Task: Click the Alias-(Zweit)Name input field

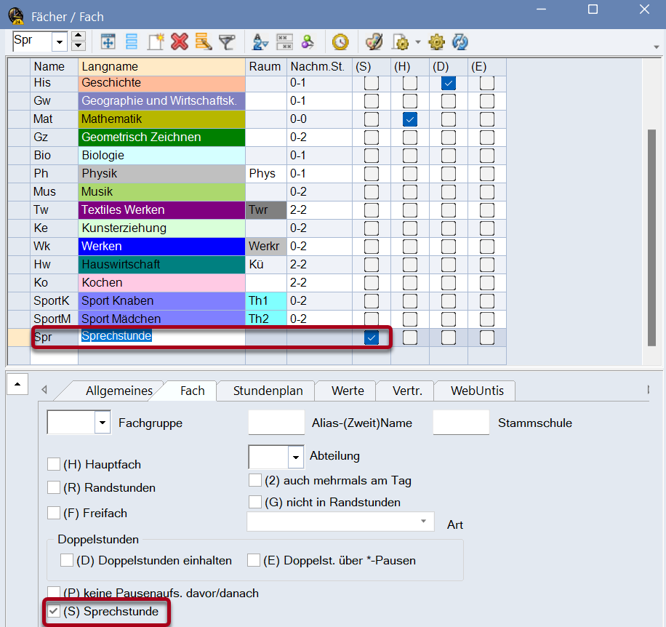Action: (x=276, y=423)
